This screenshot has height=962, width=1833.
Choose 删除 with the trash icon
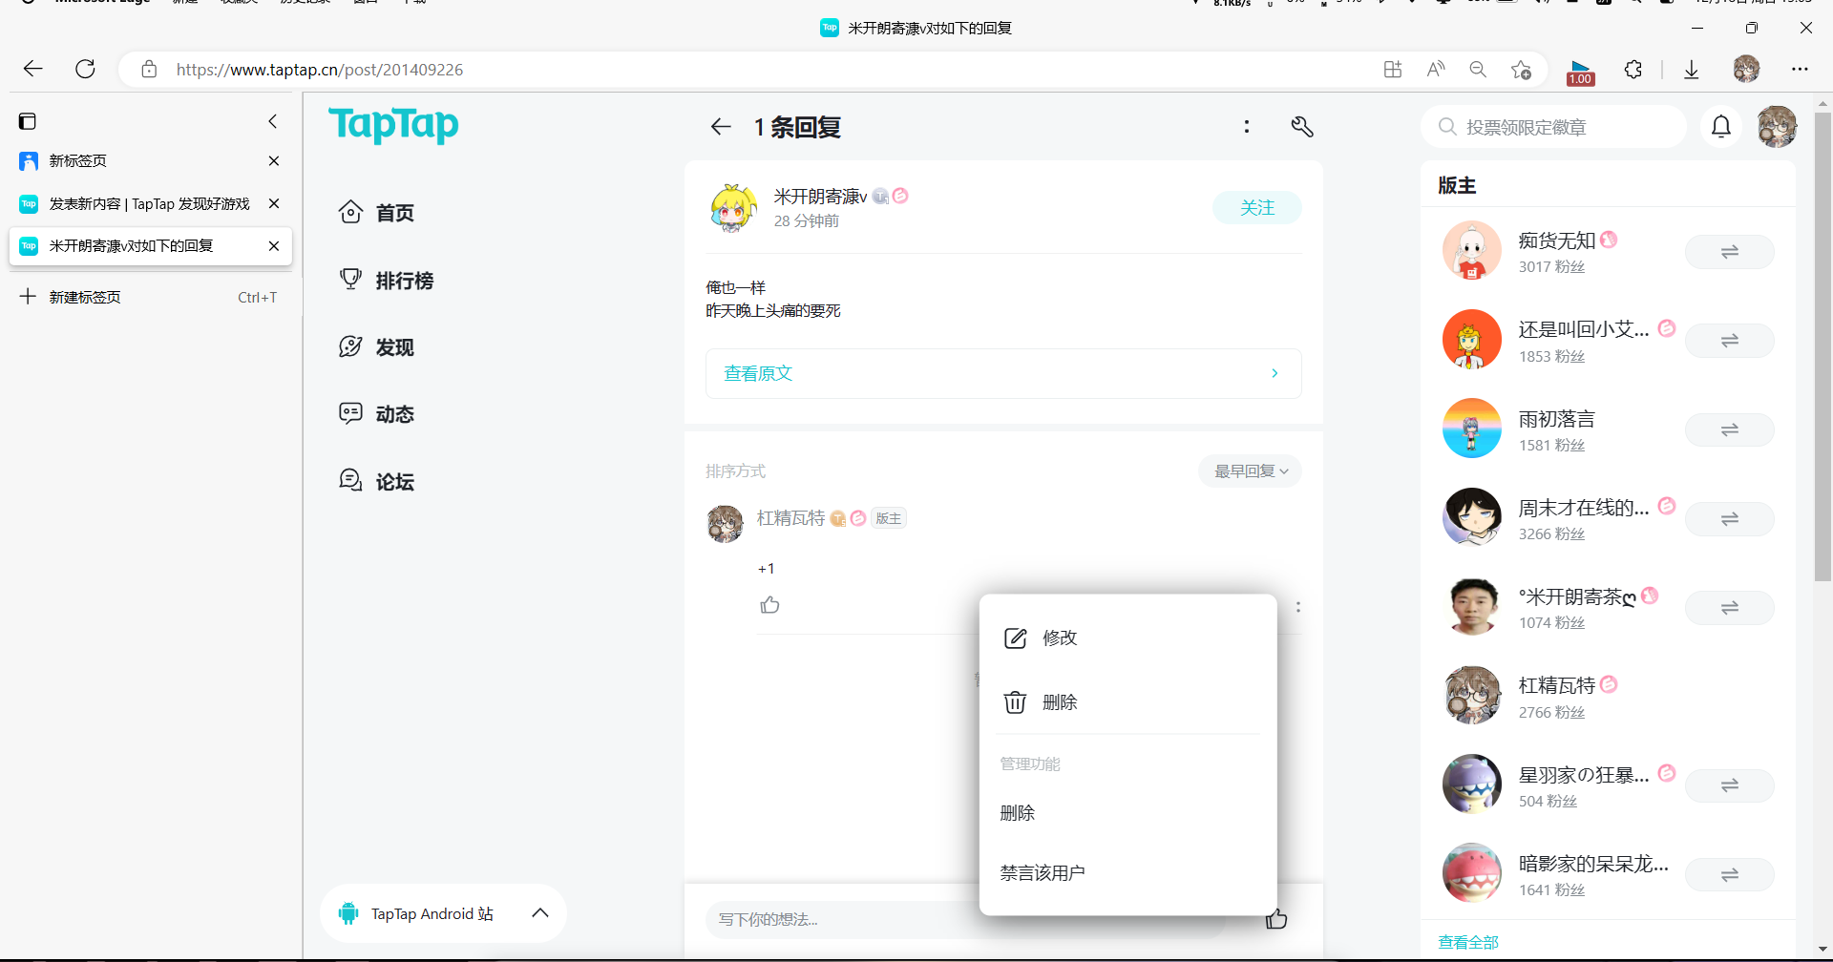1128,702
